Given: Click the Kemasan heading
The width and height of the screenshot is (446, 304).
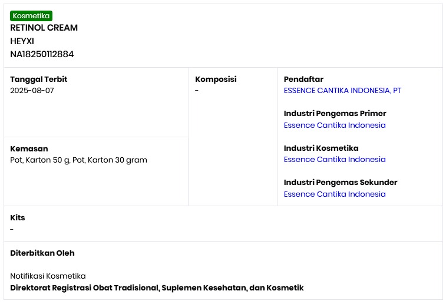Looking at the screenshot, I should coord(29,148).
